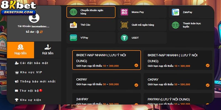Open Cài đặt bảo mật menu item
Image resolution: width=221 pixels, height=110 pixels.
(31, 63)
